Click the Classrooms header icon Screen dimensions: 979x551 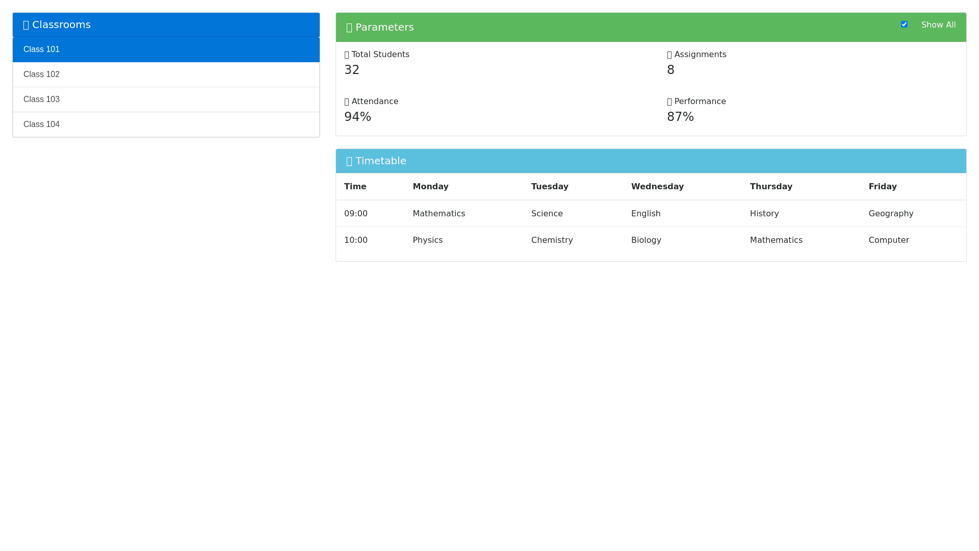click(x=26, y=25)
